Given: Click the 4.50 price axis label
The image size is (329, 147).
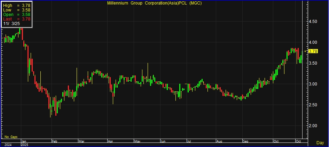Looking at the screenshot, I should tap(313, 22).
